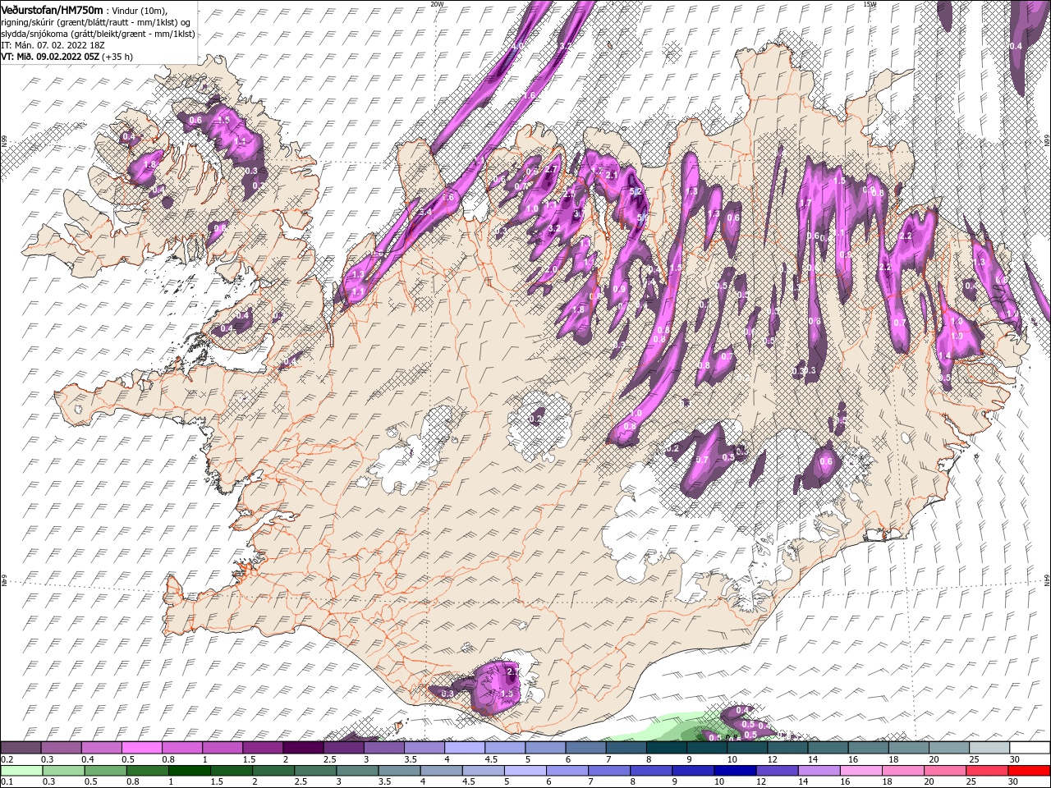Click the red swatch ending the lower legend
This screenshot has height=788, width=1051.
[1030, 770]
